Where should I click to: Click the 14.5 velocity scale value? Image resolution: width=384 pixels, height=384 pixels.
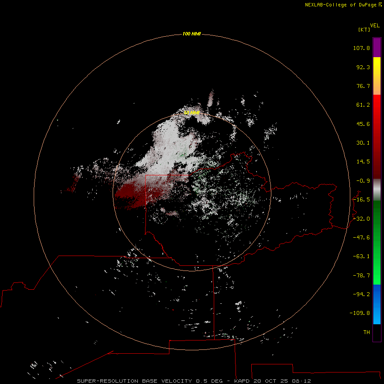[363, 162]
